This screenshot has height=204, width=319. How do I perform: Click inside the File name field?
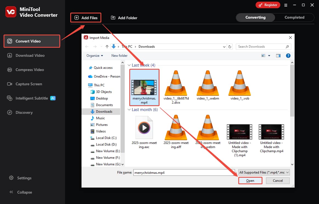click(x=184, y=172)
